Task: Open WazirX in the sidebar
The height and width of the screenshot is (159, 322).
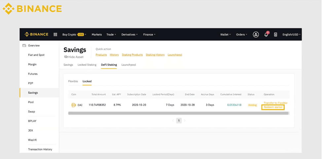Action: [32, 140]
